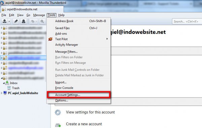Select the Trash folder
This screenshot has width=202, height=128.
pos(16,88)
